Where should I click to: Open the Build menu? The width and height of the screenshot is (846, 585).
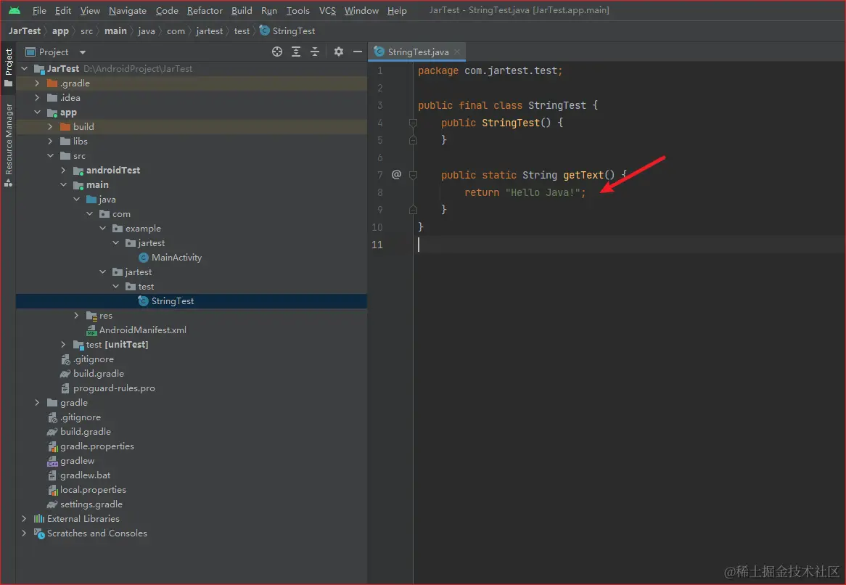[242, 11]
